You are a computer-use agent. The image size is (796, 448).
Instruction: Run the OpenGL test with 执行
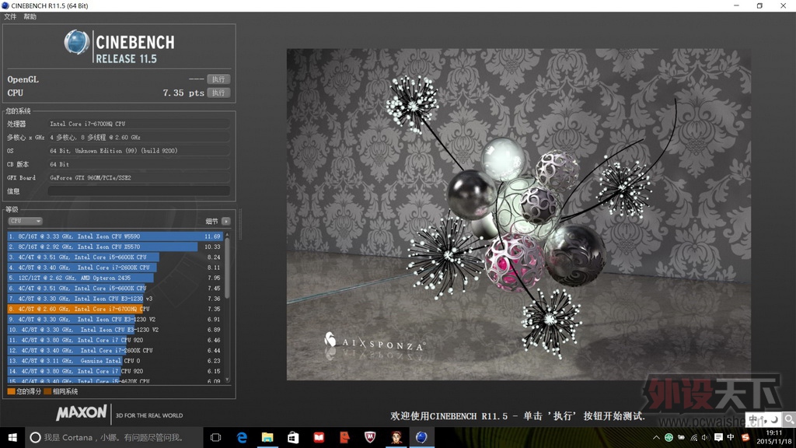[x=218, y=79]
